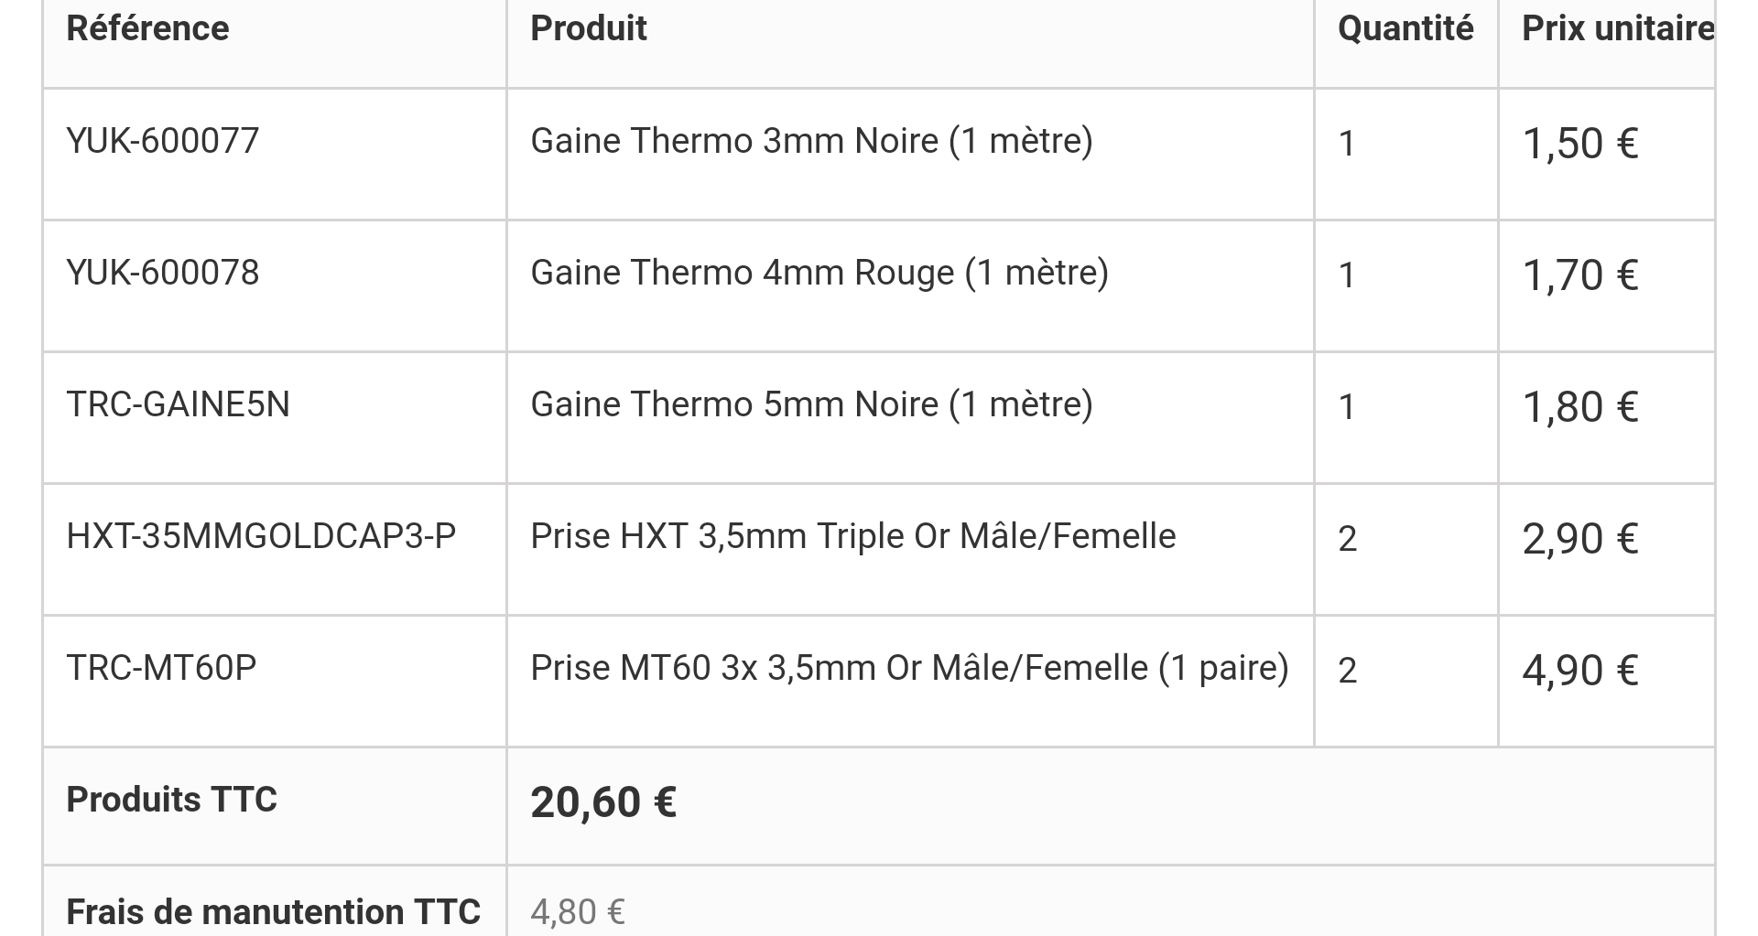1758x936 pixels.
Task: Select the Produit column header
Action: point(589,28)
